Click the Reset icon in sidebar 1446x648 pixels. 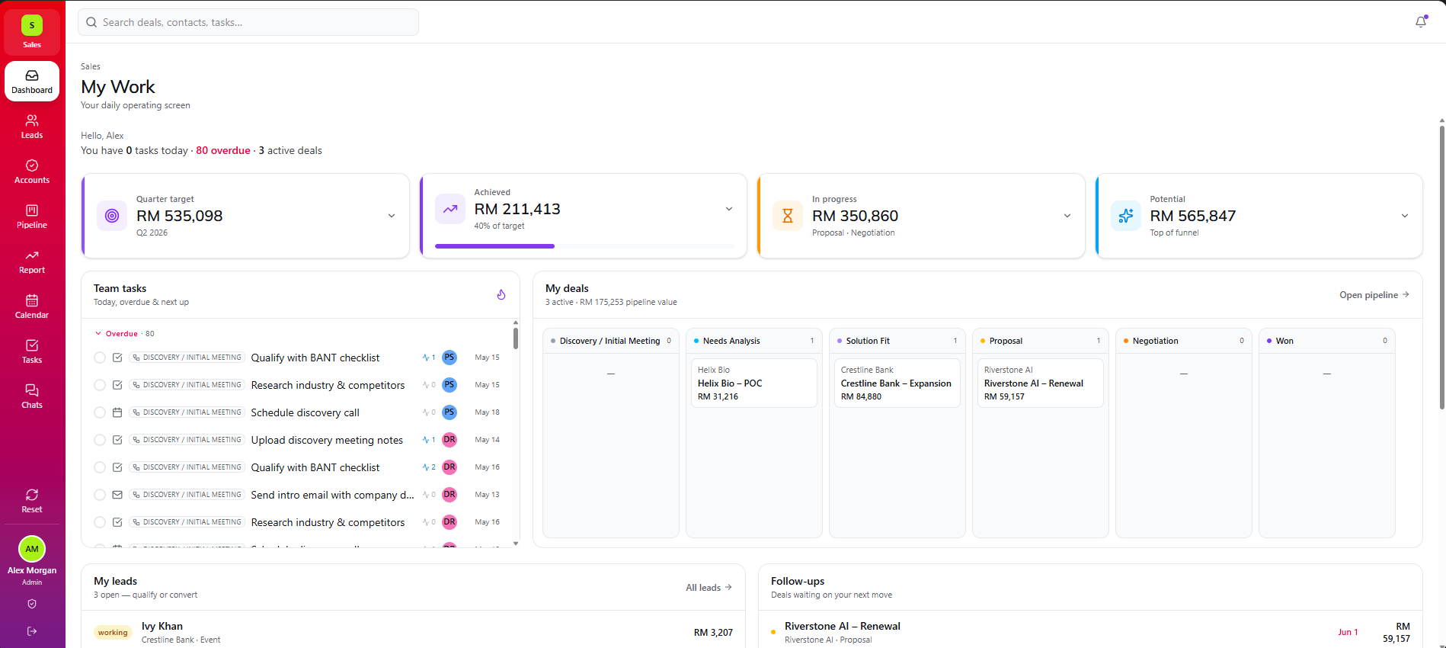click(x=32, y=495)
